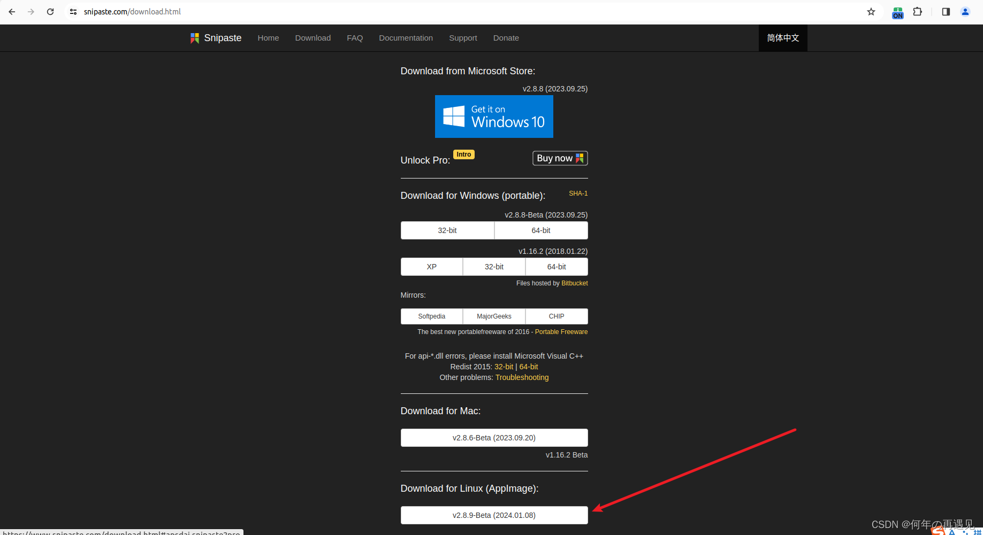Click the v2.8.8 (2023.09.25) version text
Screen dimensions: 983x535
coord(555,89)
